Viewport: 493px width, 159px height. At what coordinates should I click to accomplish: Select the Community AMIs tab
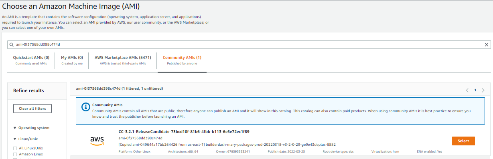click(x=182, y=60)
